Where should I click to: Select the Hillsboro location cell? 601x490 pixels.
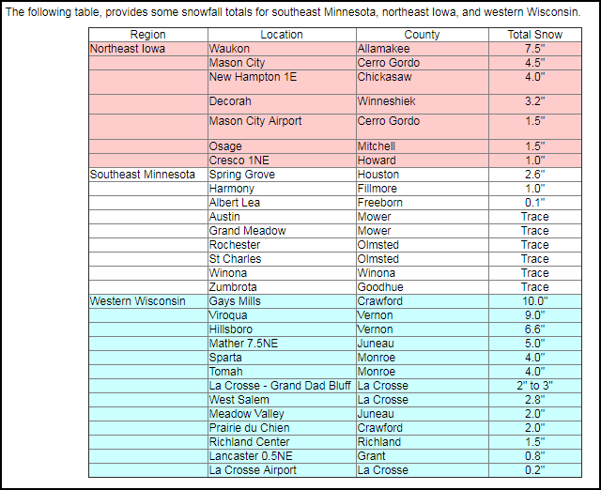[x=282, y=329]
